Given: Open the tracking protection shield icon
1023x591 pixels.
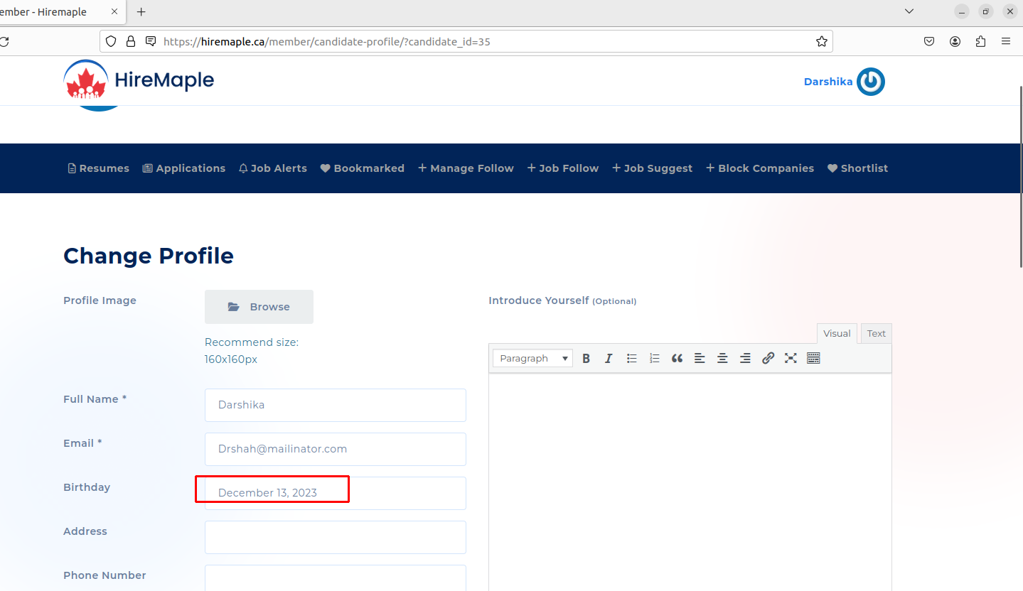Looking at the screenshot, I should 111,42.
